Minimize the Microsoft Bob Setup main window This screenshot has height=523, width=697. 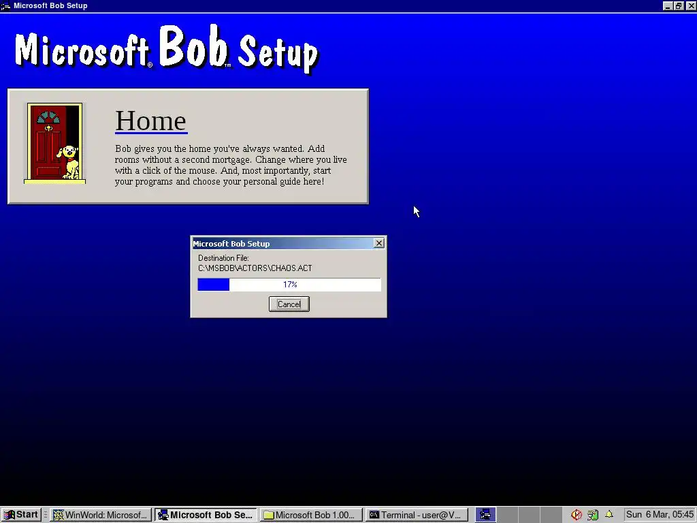(x=668, y=5)
